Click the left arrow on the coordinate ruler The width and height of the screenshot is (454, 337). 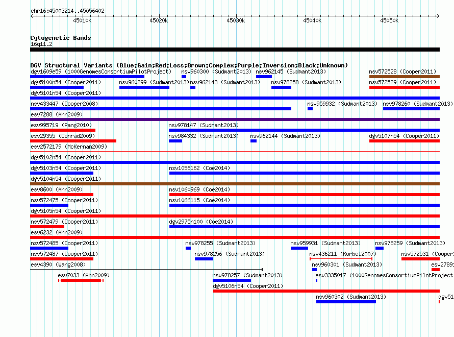pos(32,16)
